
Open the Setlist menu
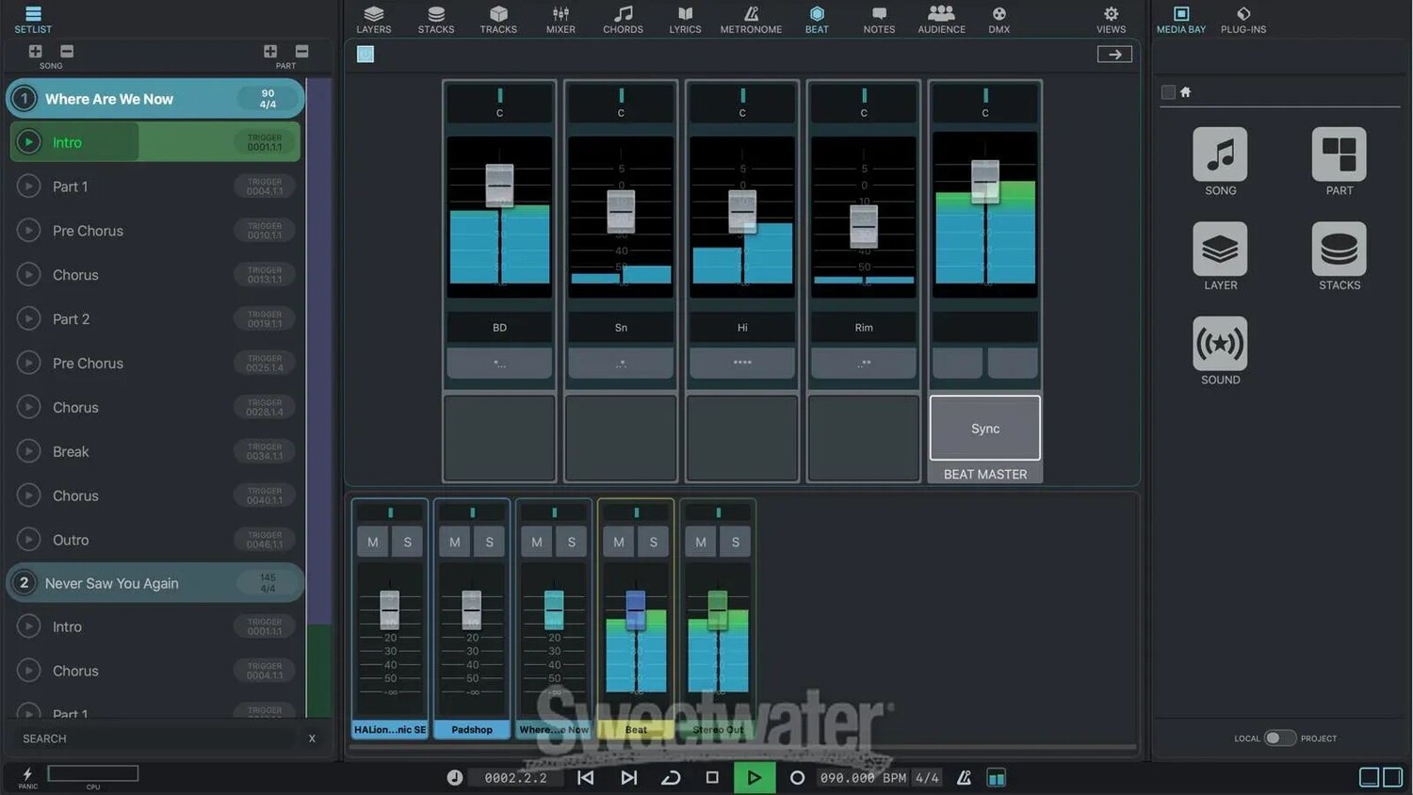pyautogui.click(x=33, y=19)
